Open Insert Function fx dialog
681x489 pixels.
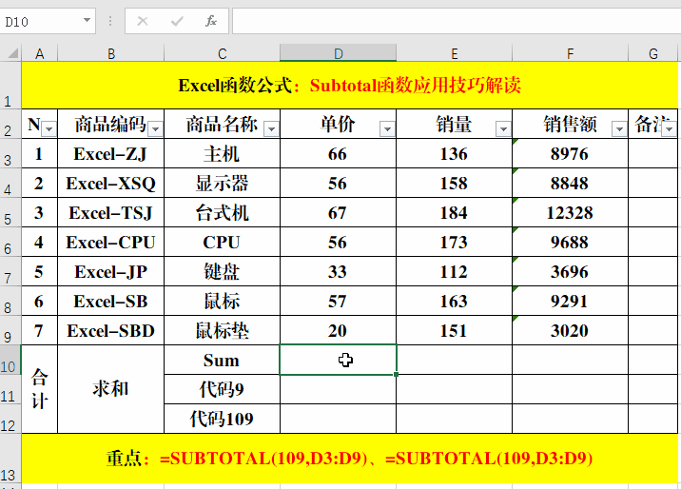(x=211, y=21)
